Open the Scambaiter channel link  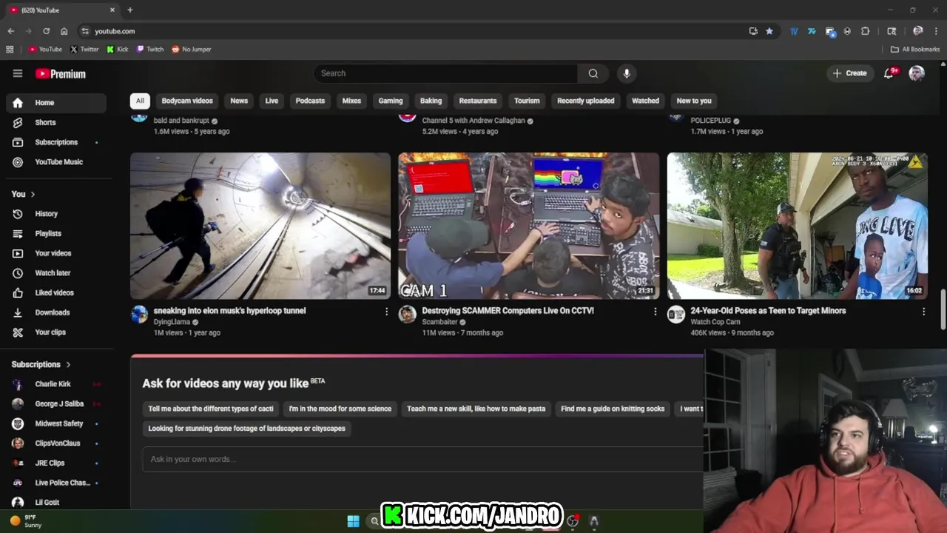coord(439,322)
